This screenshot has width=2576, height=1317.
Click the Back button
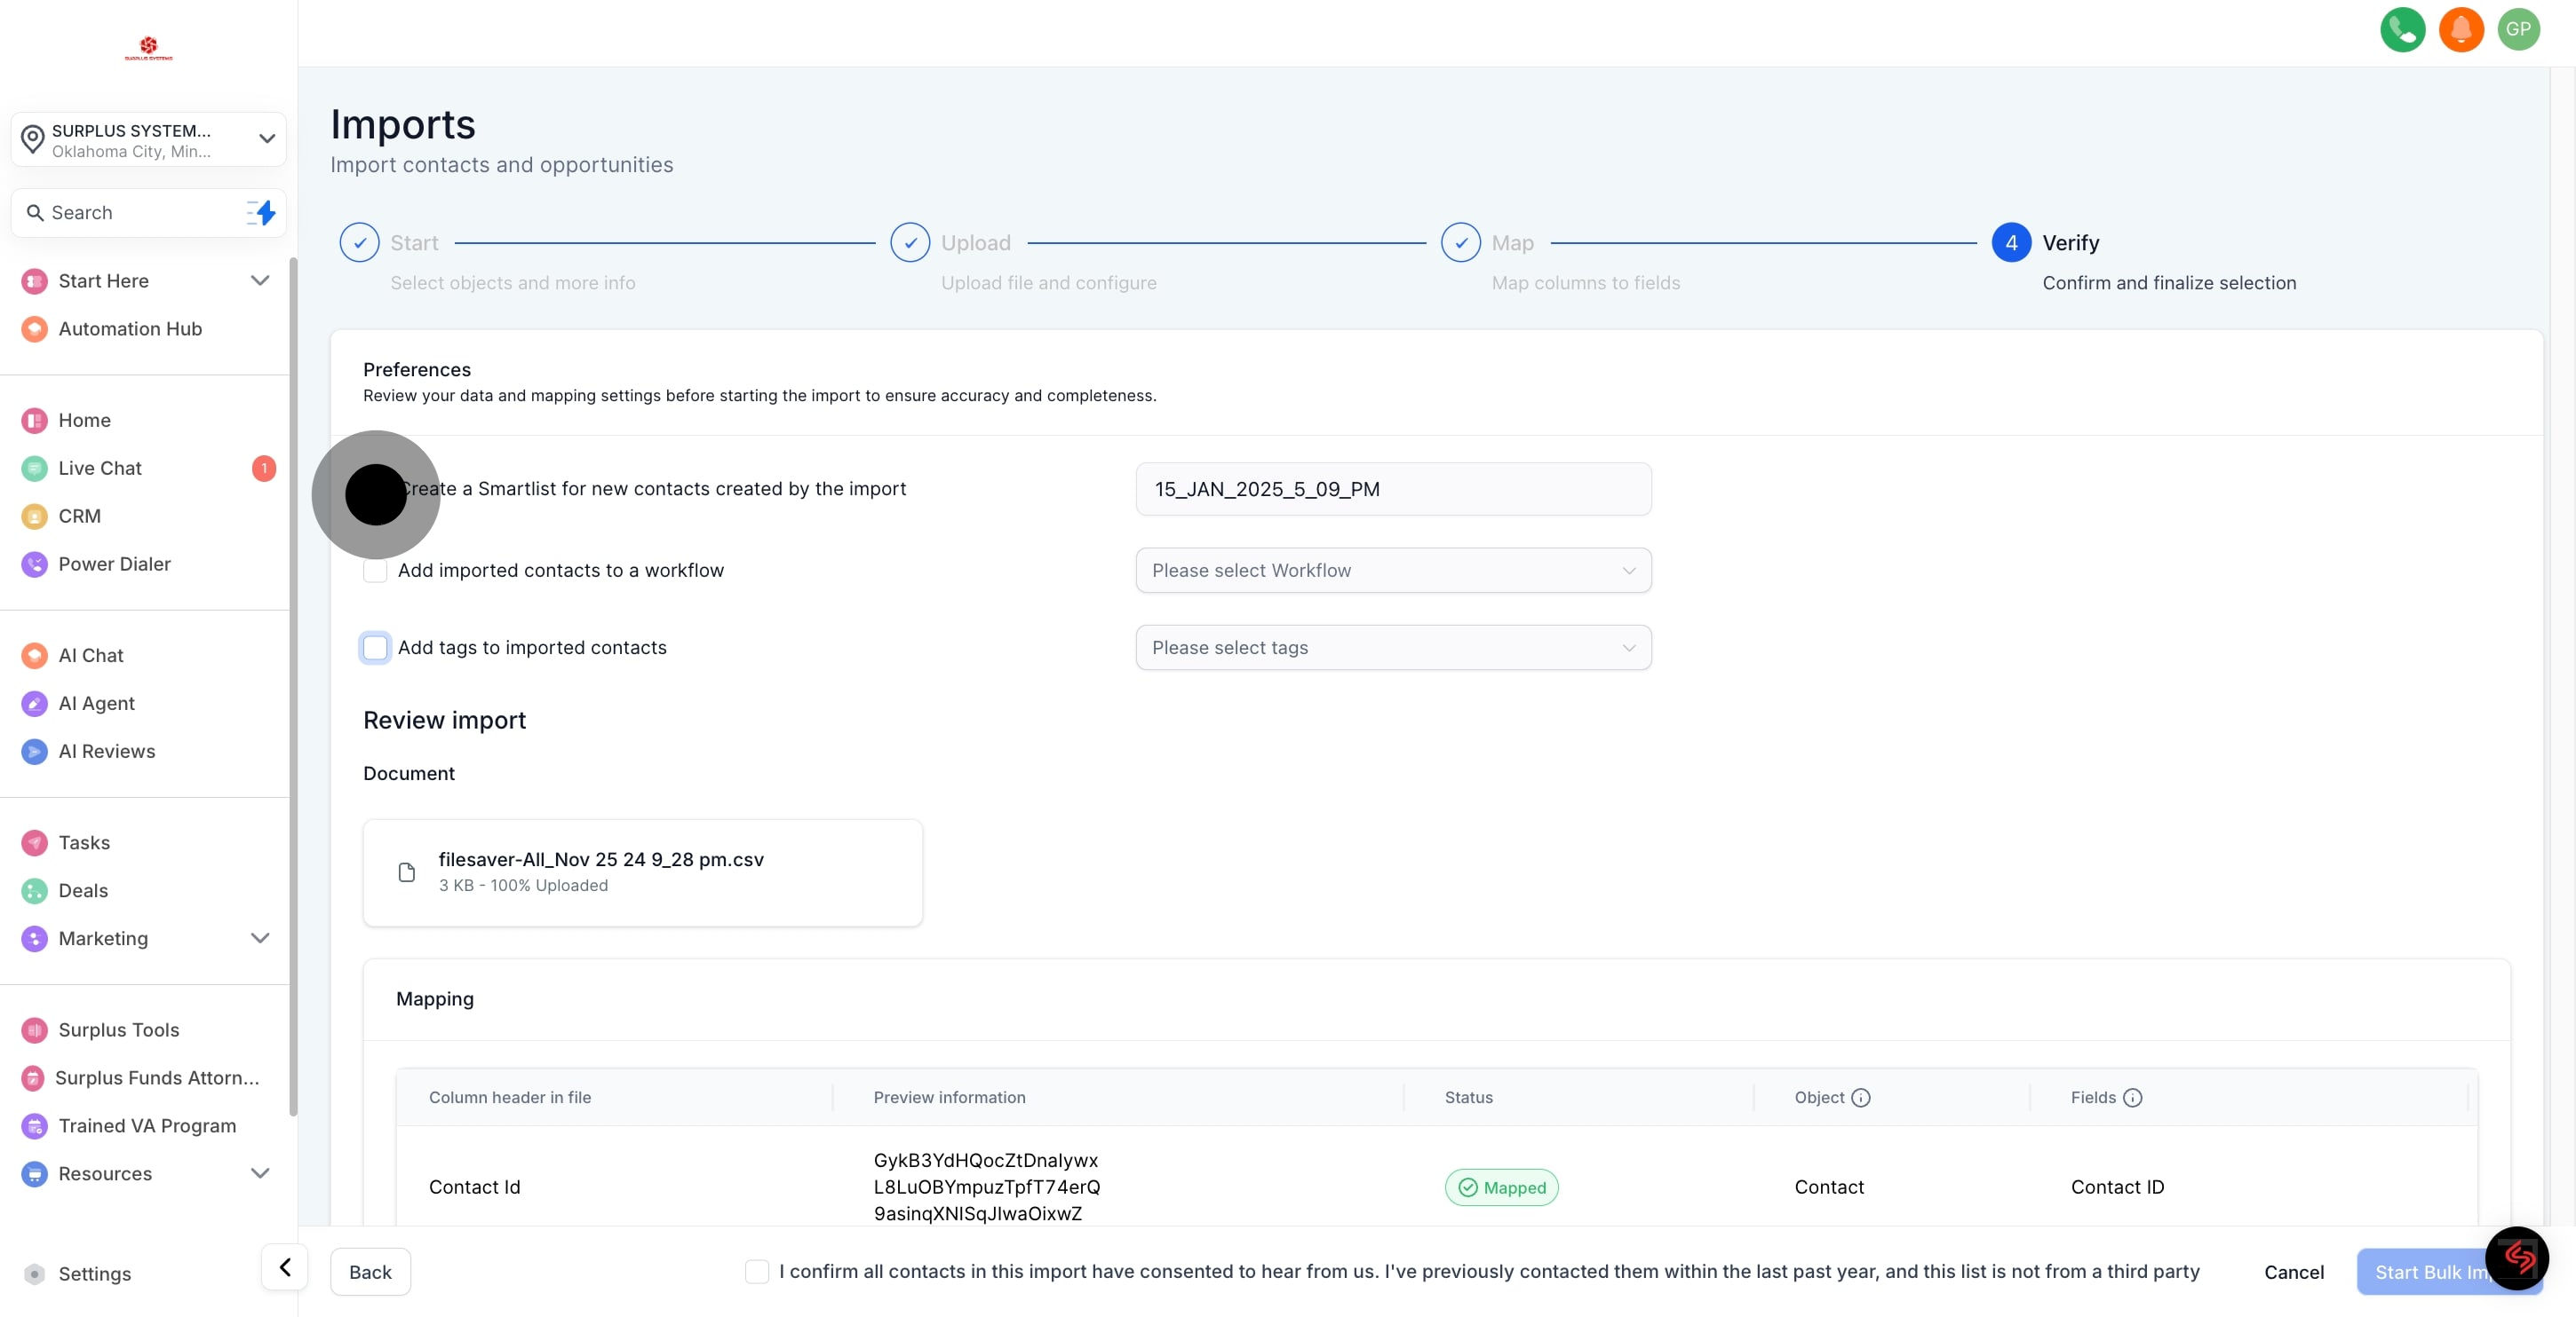point(370,1271)
